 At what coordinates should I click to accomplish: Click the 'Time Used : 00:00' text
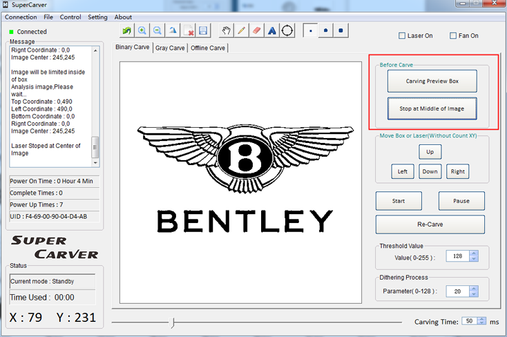click(42, 298)
